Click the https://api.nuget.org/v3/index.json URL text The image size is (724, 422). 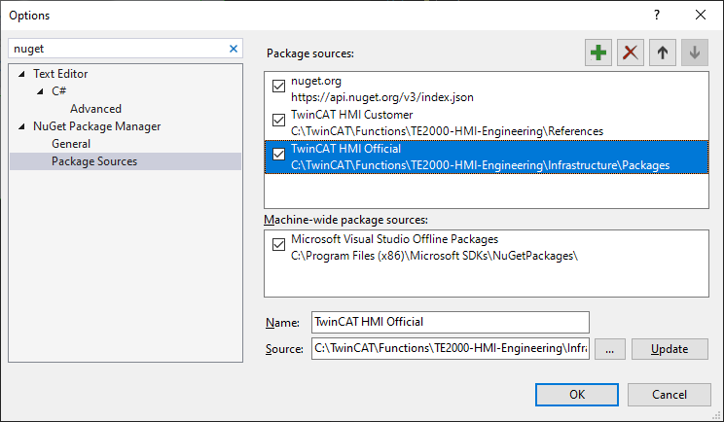click(x=382, y=97)
